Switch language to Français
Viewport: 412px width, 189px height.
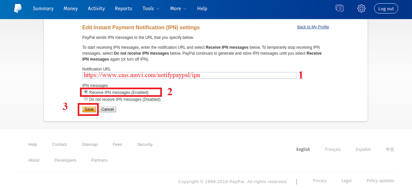pyautogui.click(x=333, y=149)
